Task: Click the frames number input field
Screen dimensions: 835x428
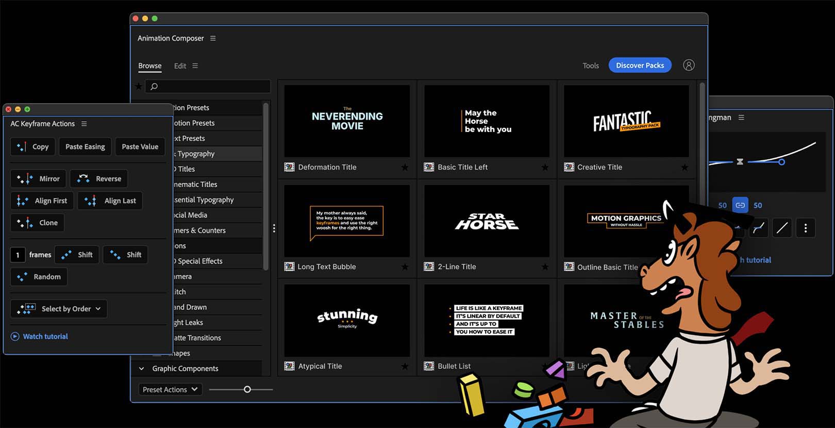Action: click(18, 255)
